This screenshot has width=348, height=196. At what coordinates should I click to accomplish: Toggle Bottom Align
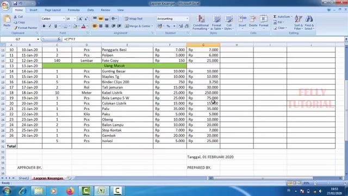[x=107, y=19]
